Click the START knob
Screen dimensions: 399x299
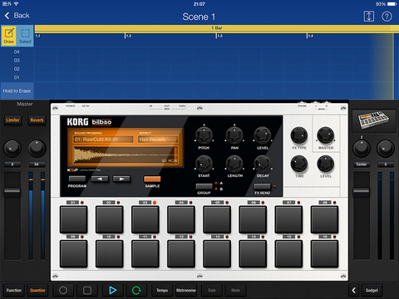pos(204,164)
